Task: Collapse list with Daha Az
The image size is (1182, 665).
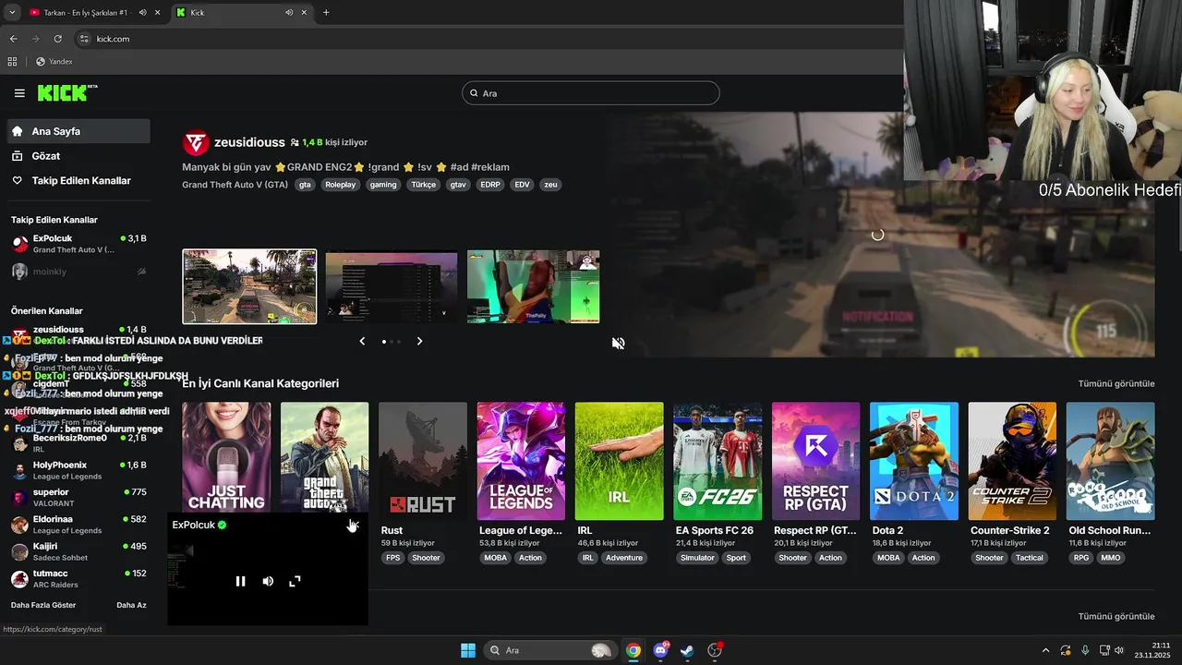Action: point(131,605)
